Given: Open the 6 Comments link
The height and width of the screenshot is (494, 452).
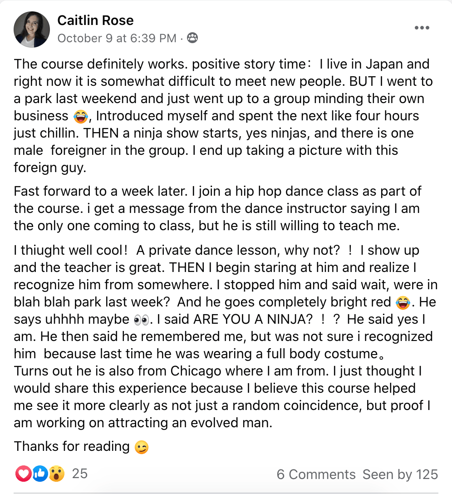Looking at the screenshot, I should 316,474.
